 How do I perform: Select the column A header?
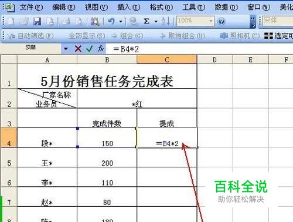click(47, 60)
